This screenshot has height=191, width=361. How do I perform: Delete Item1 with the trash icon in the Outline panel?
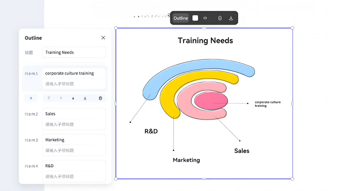pyautogui.click(x=100, y=98)
